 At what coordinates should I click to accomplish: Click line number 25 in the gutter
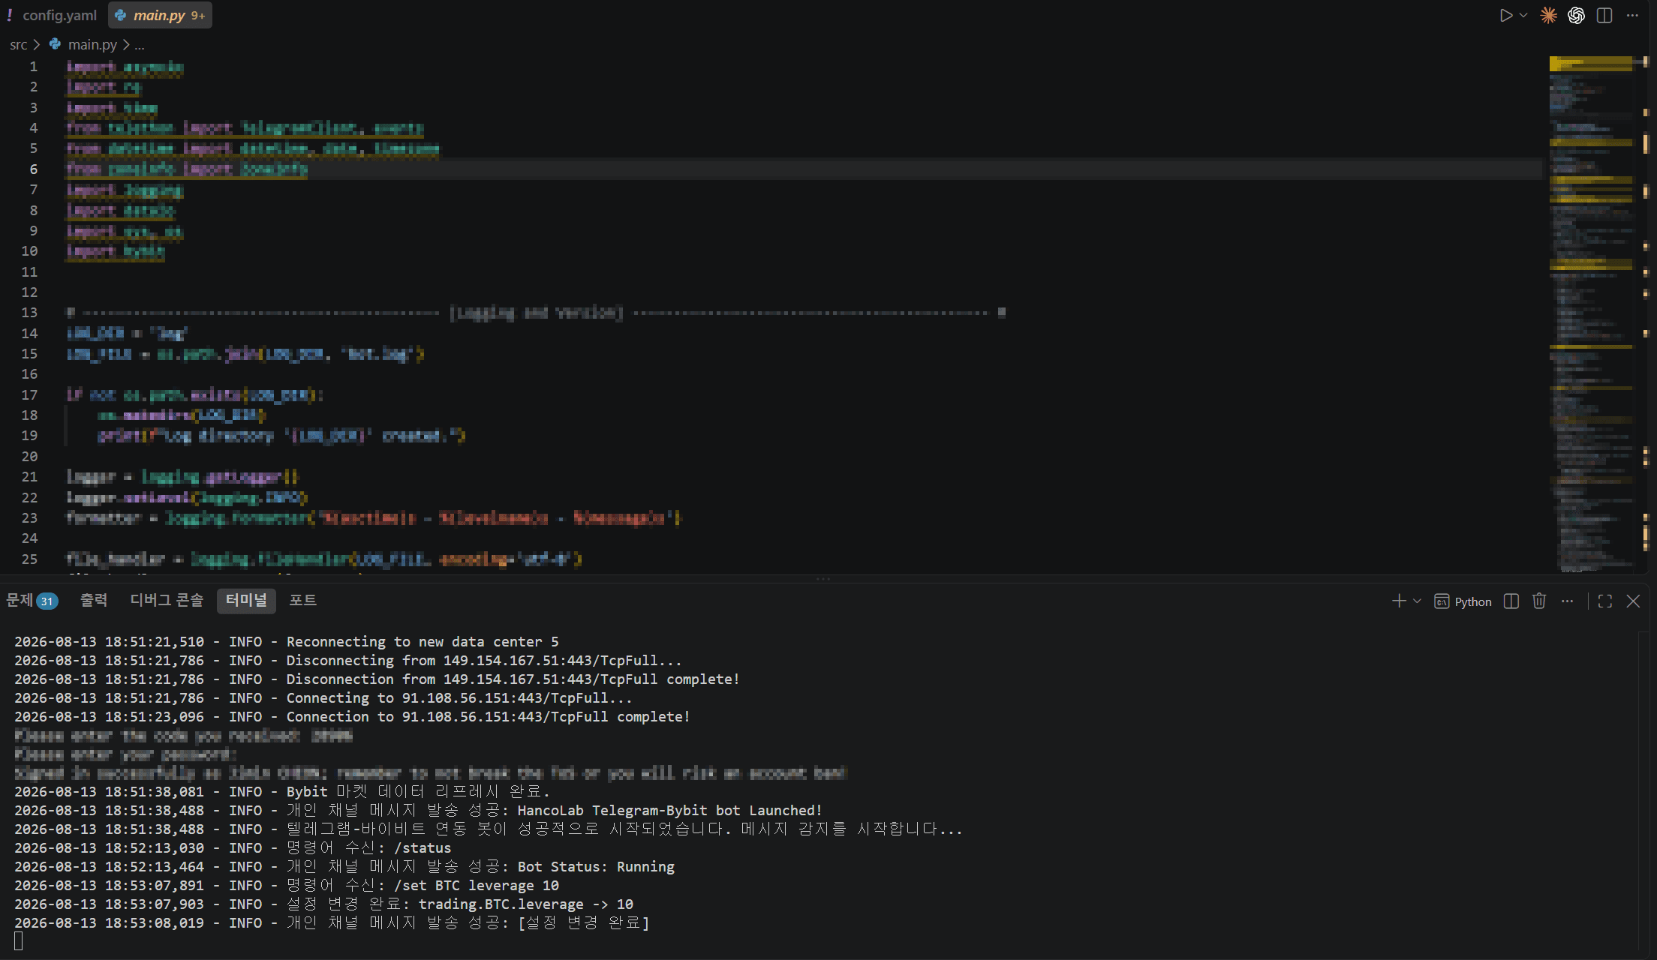pyautogui.click(x=29, y=559)
